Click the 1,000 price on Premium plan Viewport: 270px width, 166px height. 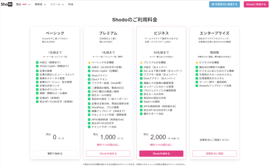[108, 137]
